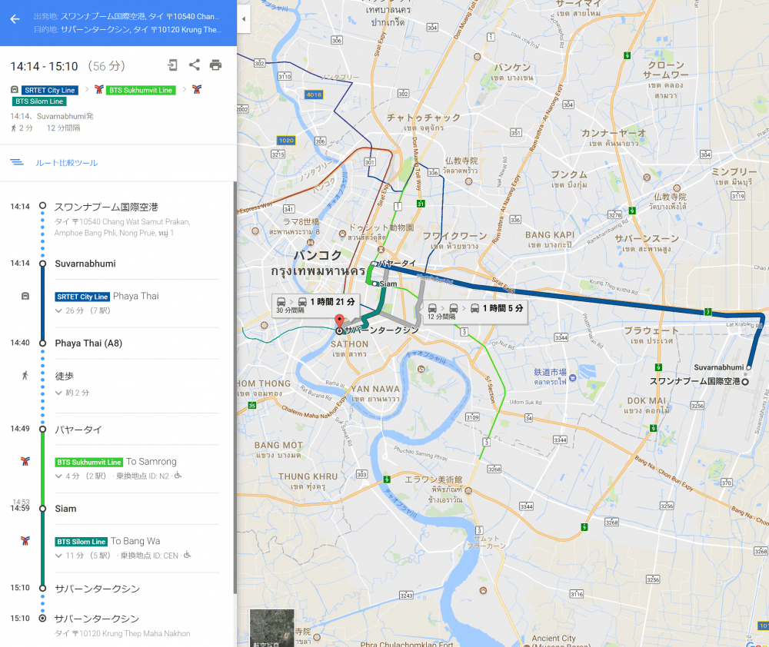Click the 14:14 - 15:10 (56 分) trip header
This screenshot has width=769, height=647.
pyautogui.click(x=68, y=66)
